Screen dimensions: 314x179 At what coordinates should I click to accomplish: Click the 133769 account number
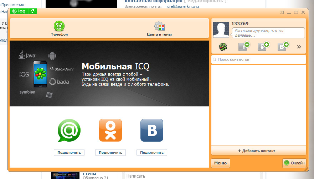click(x=240, y=23)
